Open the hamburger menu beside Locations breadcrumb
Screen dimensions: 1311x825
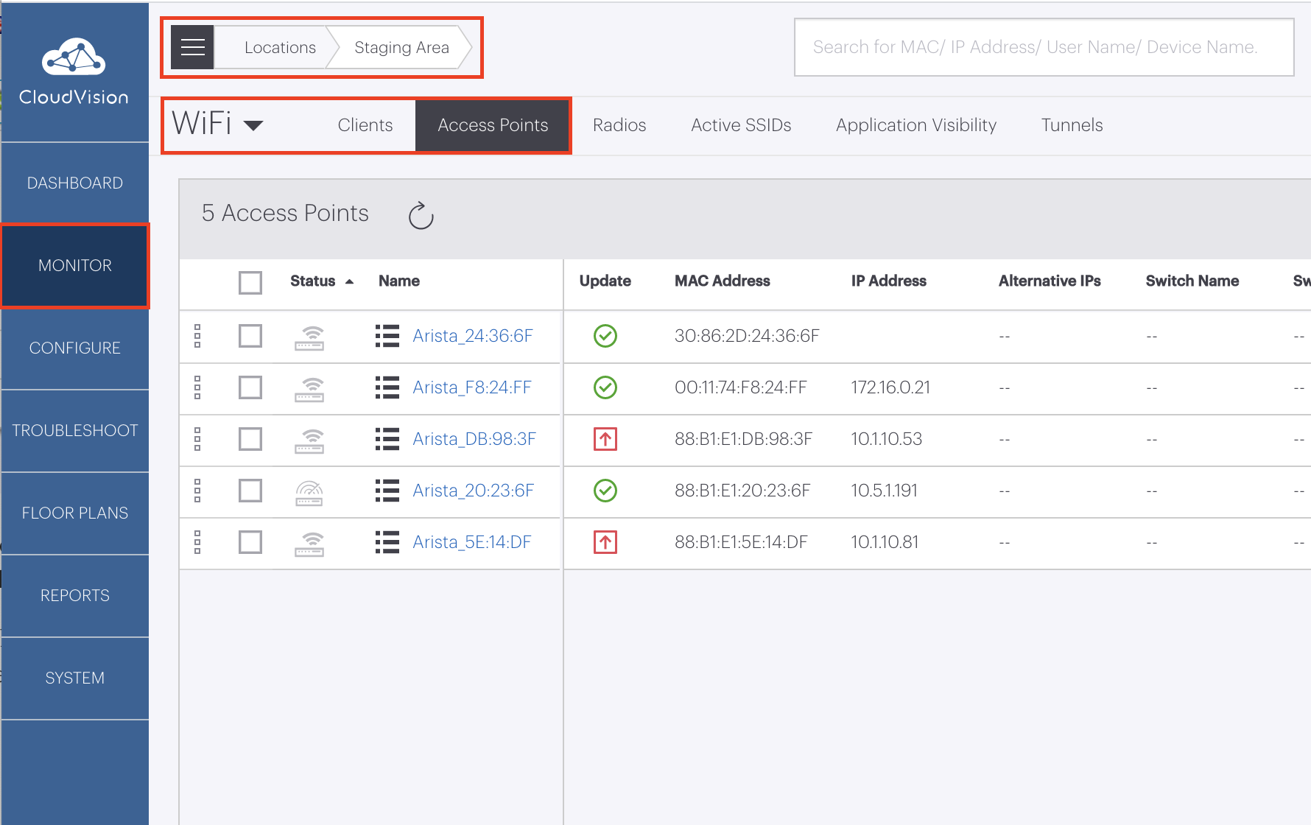[x=192, y=47]
